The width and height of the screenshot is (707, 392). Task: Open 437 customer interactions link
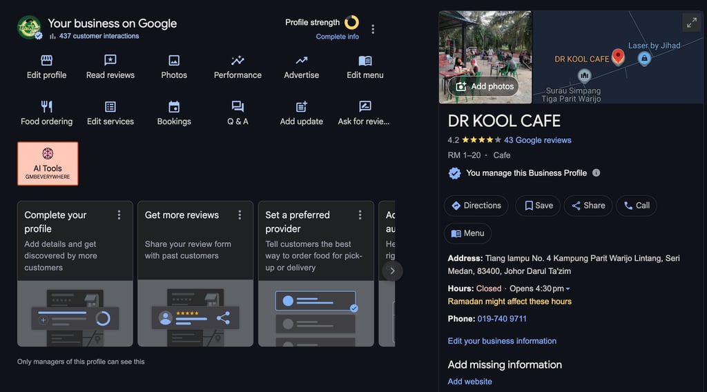point(99,36)
